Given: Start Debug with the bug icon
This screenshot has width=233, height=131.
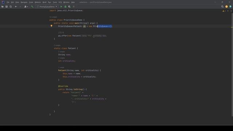Looking at the screenshot, I should click(x=65, y=7).
